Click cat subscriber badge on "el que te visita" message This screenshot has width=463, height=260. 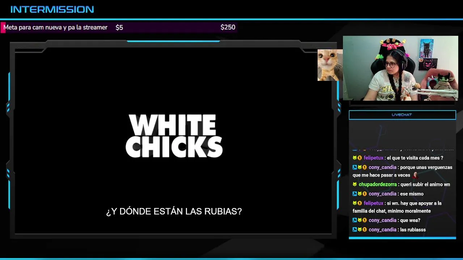tap(354, 158)
